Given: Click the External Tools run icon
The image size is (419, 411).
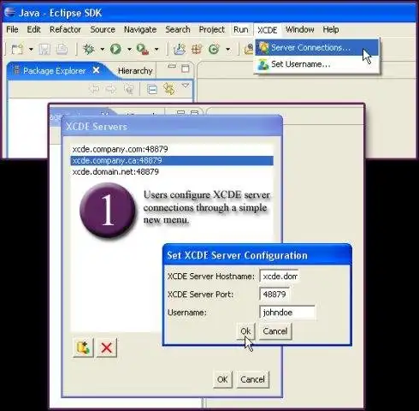Looking at the screenshot, I should coord(143,50).
